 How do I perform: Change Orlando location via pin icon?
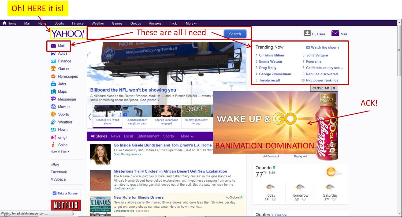click(274, 168)
